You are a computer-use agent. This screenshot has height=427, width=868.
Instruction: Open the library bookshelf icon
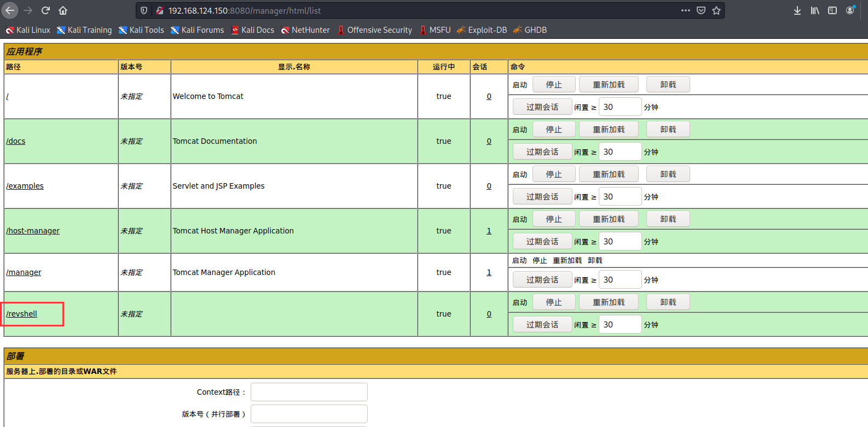coord(815,10)
